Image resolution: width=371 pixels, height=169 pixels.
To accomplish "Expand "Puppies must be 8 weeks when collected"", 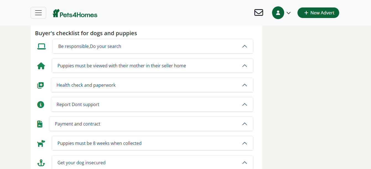I will (152, 143).
